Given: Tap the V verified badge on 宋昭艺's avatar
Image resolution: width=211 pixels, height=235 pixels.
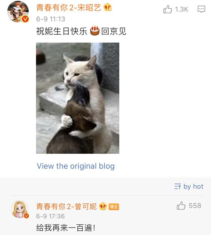Looking at the screenshot, I should tap(25, 19).
